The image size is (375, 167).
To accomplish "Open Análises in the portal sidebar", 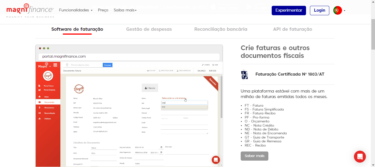I will (x=48, y=119).
